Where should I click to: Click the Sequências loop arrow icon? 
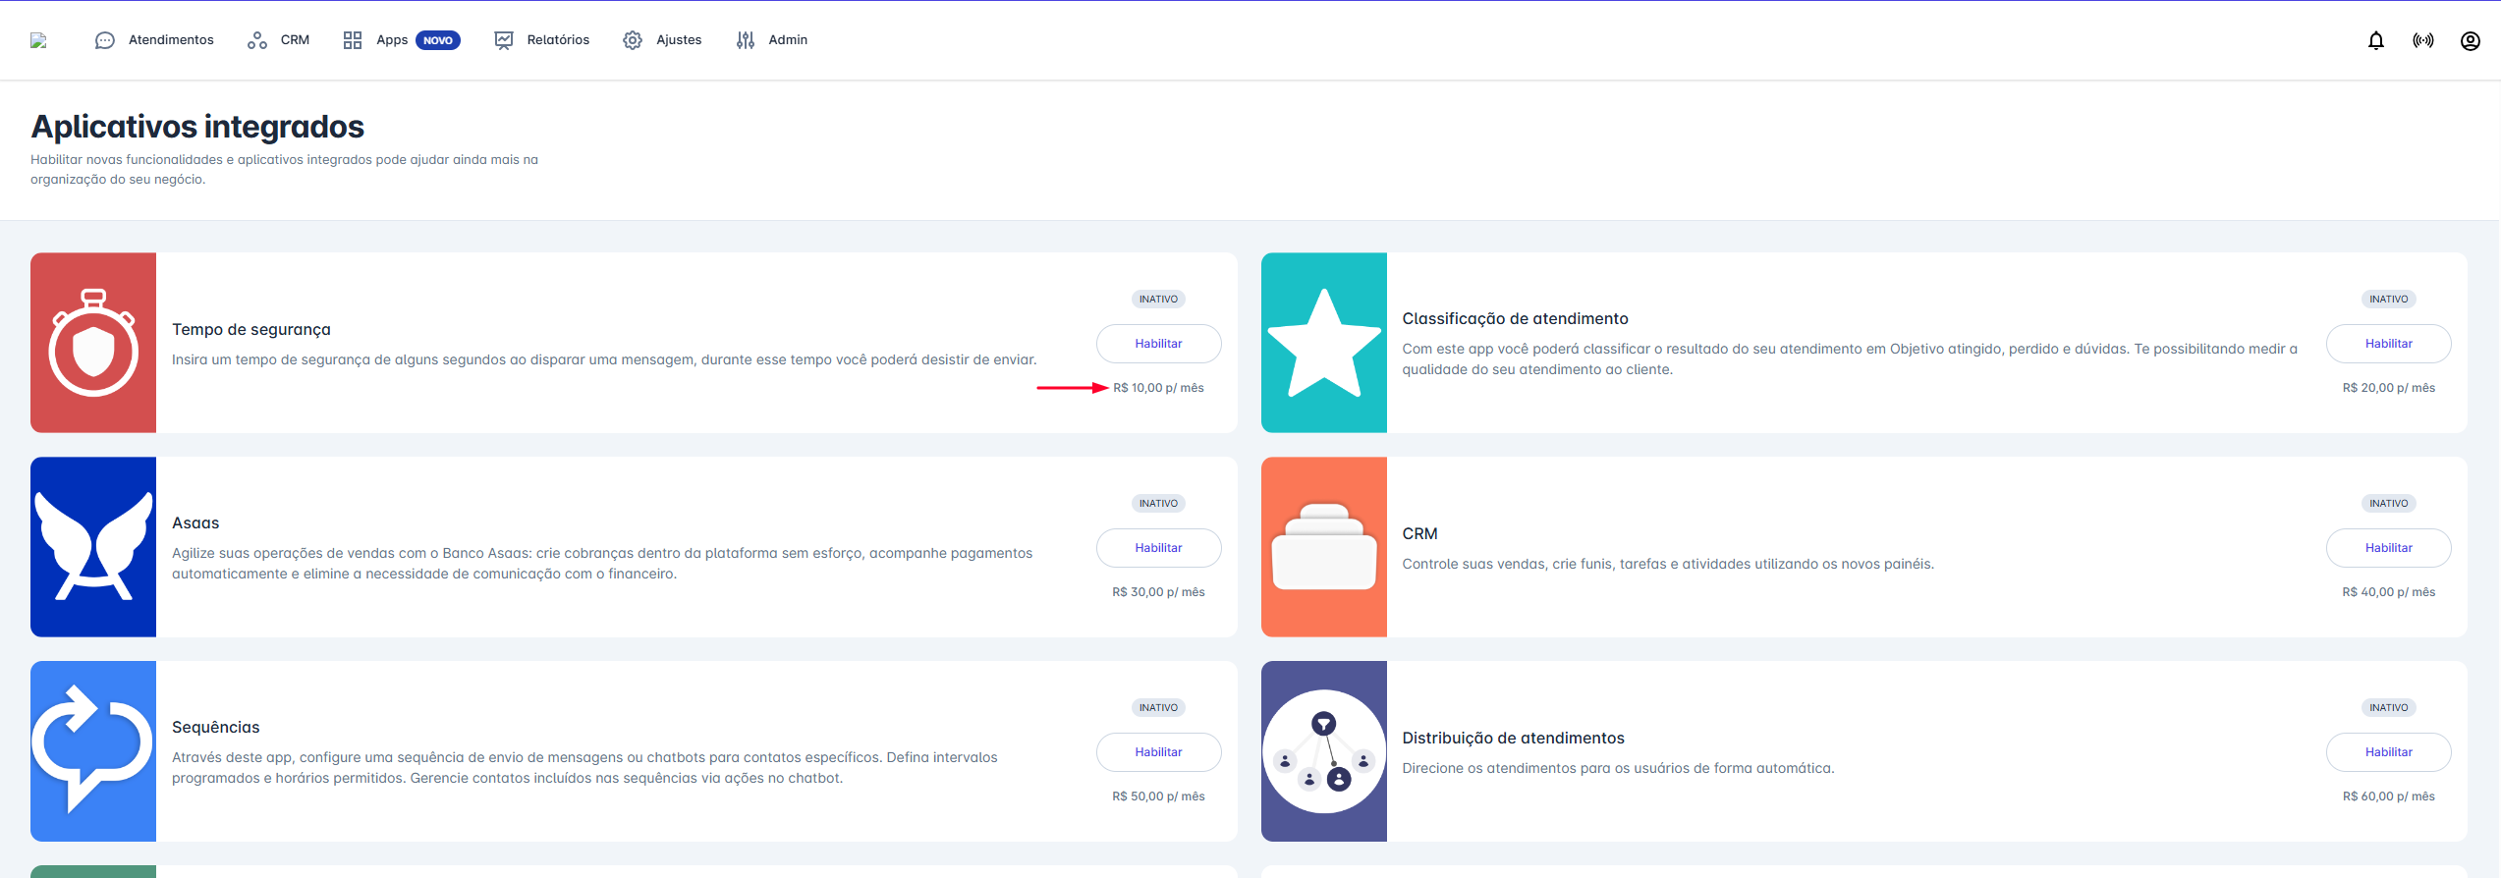[93, 751]
